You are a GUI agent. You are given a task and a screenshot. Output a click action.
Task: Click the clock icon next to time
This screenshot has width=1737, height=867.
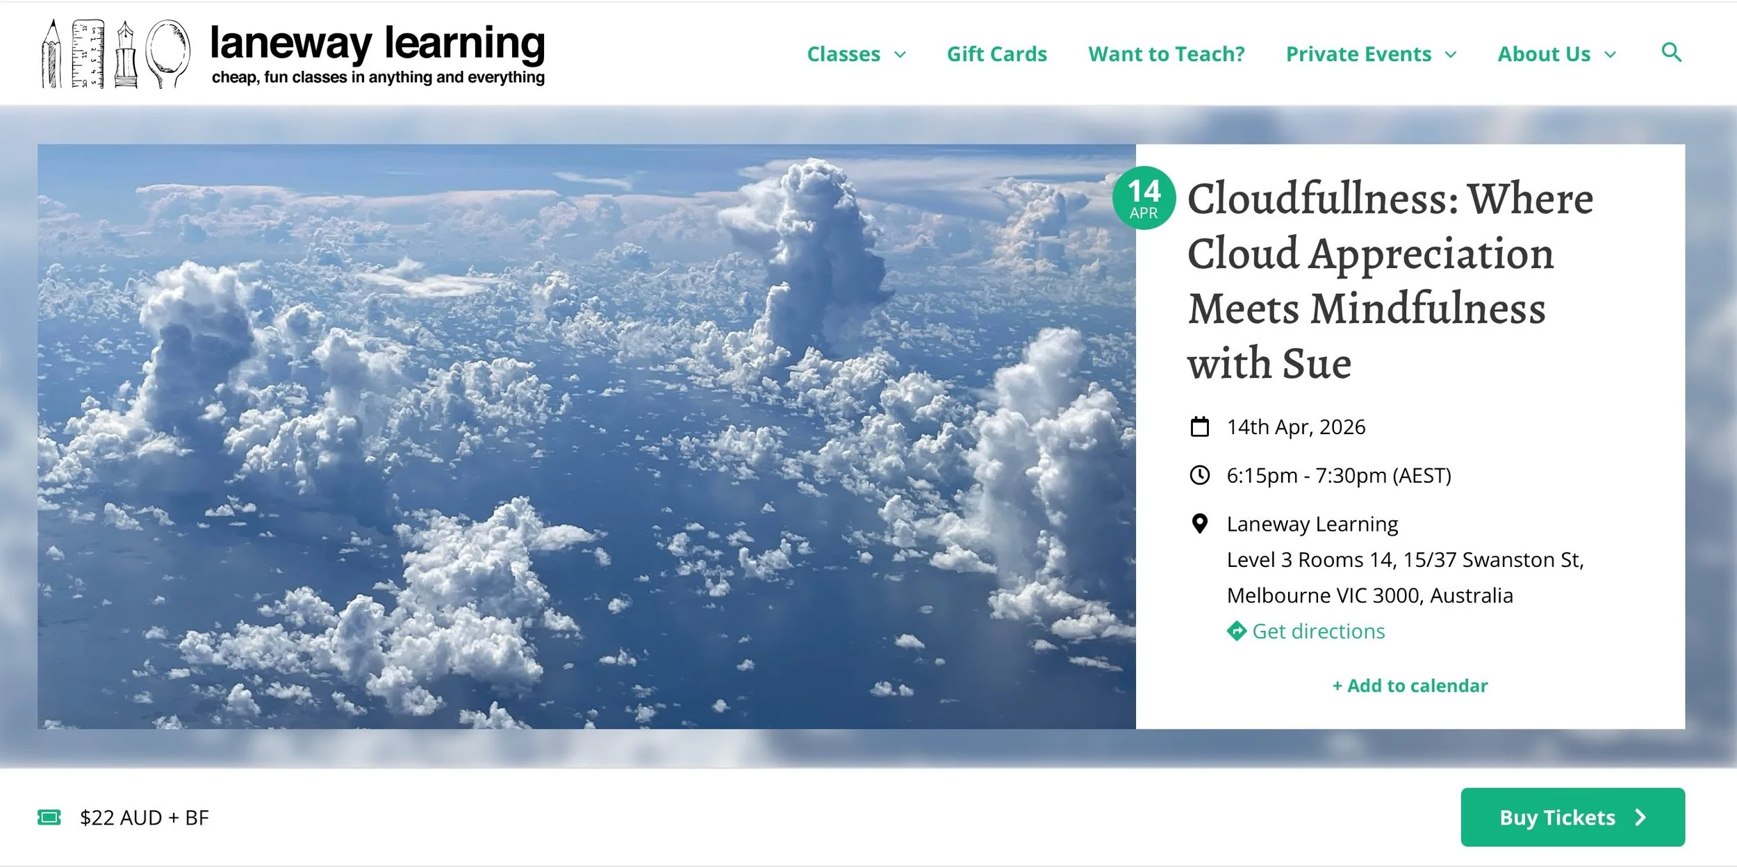[1199, 475]
